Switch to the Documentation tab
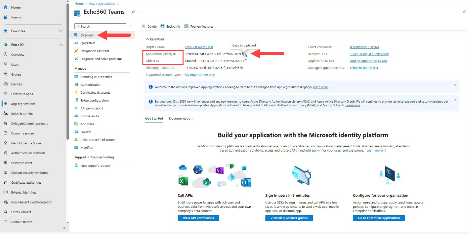The image size is (470, 234). point(180,118)
